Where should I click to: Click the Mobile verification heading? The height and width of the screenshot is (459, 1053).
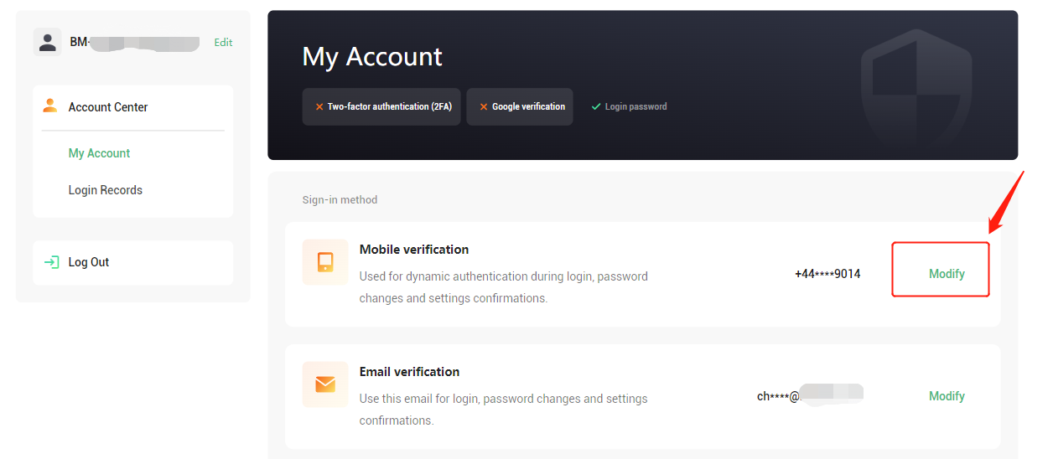point(414,250)
